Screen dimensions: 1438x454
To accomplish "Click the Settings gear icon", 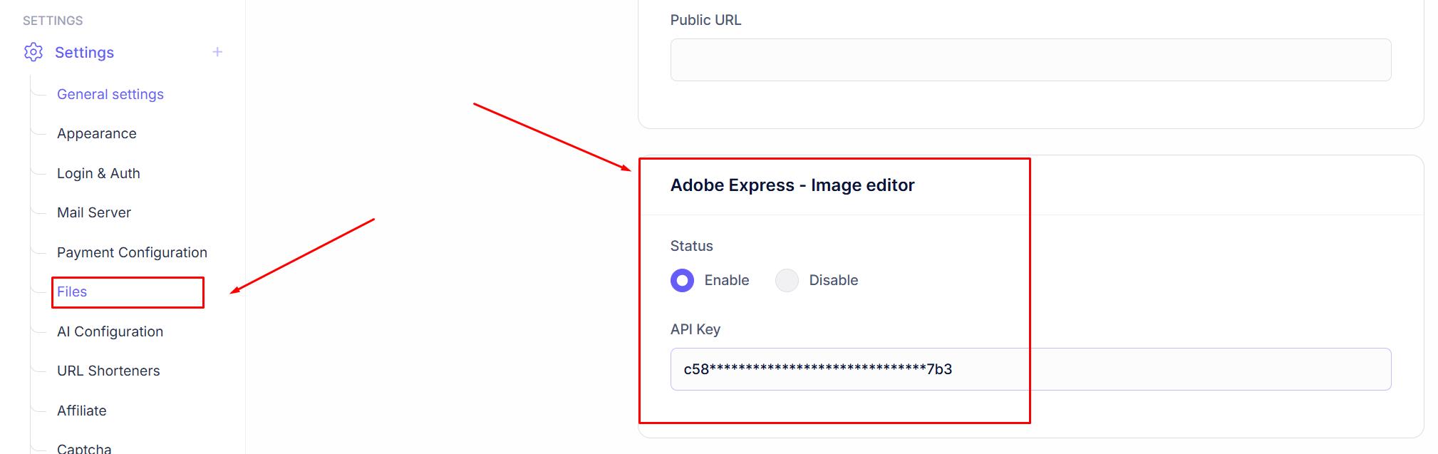I will [x=33, y=52].
